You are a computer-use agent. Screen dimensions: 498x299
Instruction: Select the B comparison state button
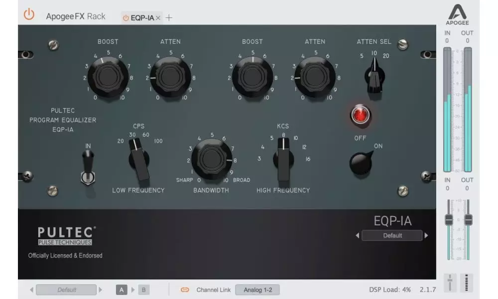(x=143, y=290)
